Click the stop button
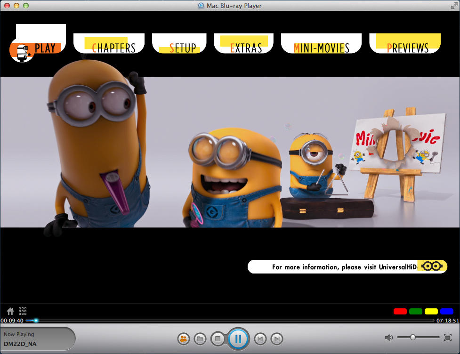 coord(218,338)
